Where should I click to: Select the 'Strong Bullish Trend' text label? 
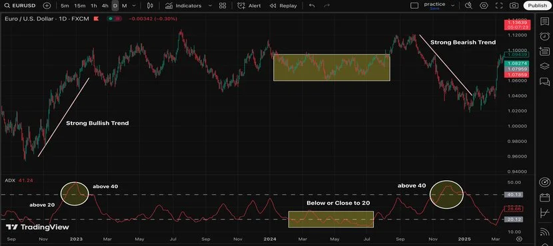coord(97,123)
